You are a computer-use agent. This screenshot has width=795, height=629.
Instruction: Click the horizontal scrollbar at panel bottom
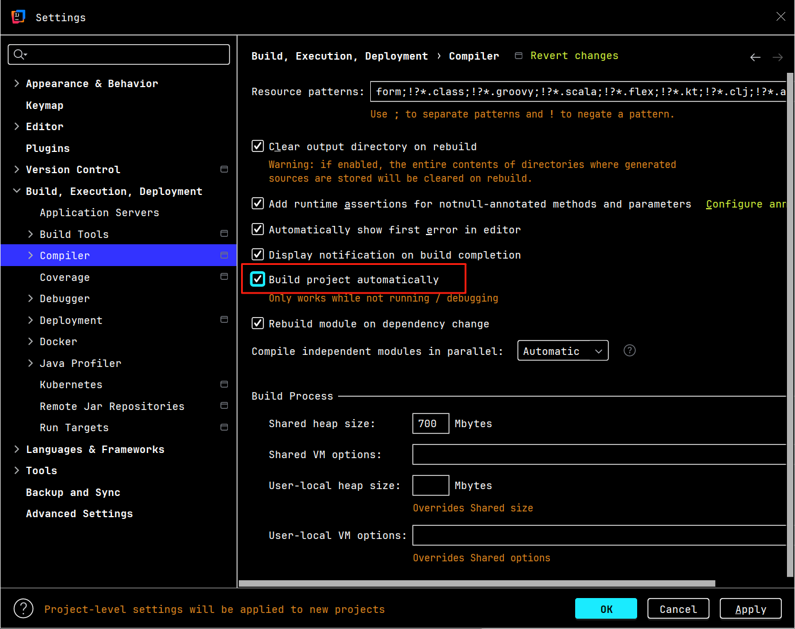click(x=476, y=584)
